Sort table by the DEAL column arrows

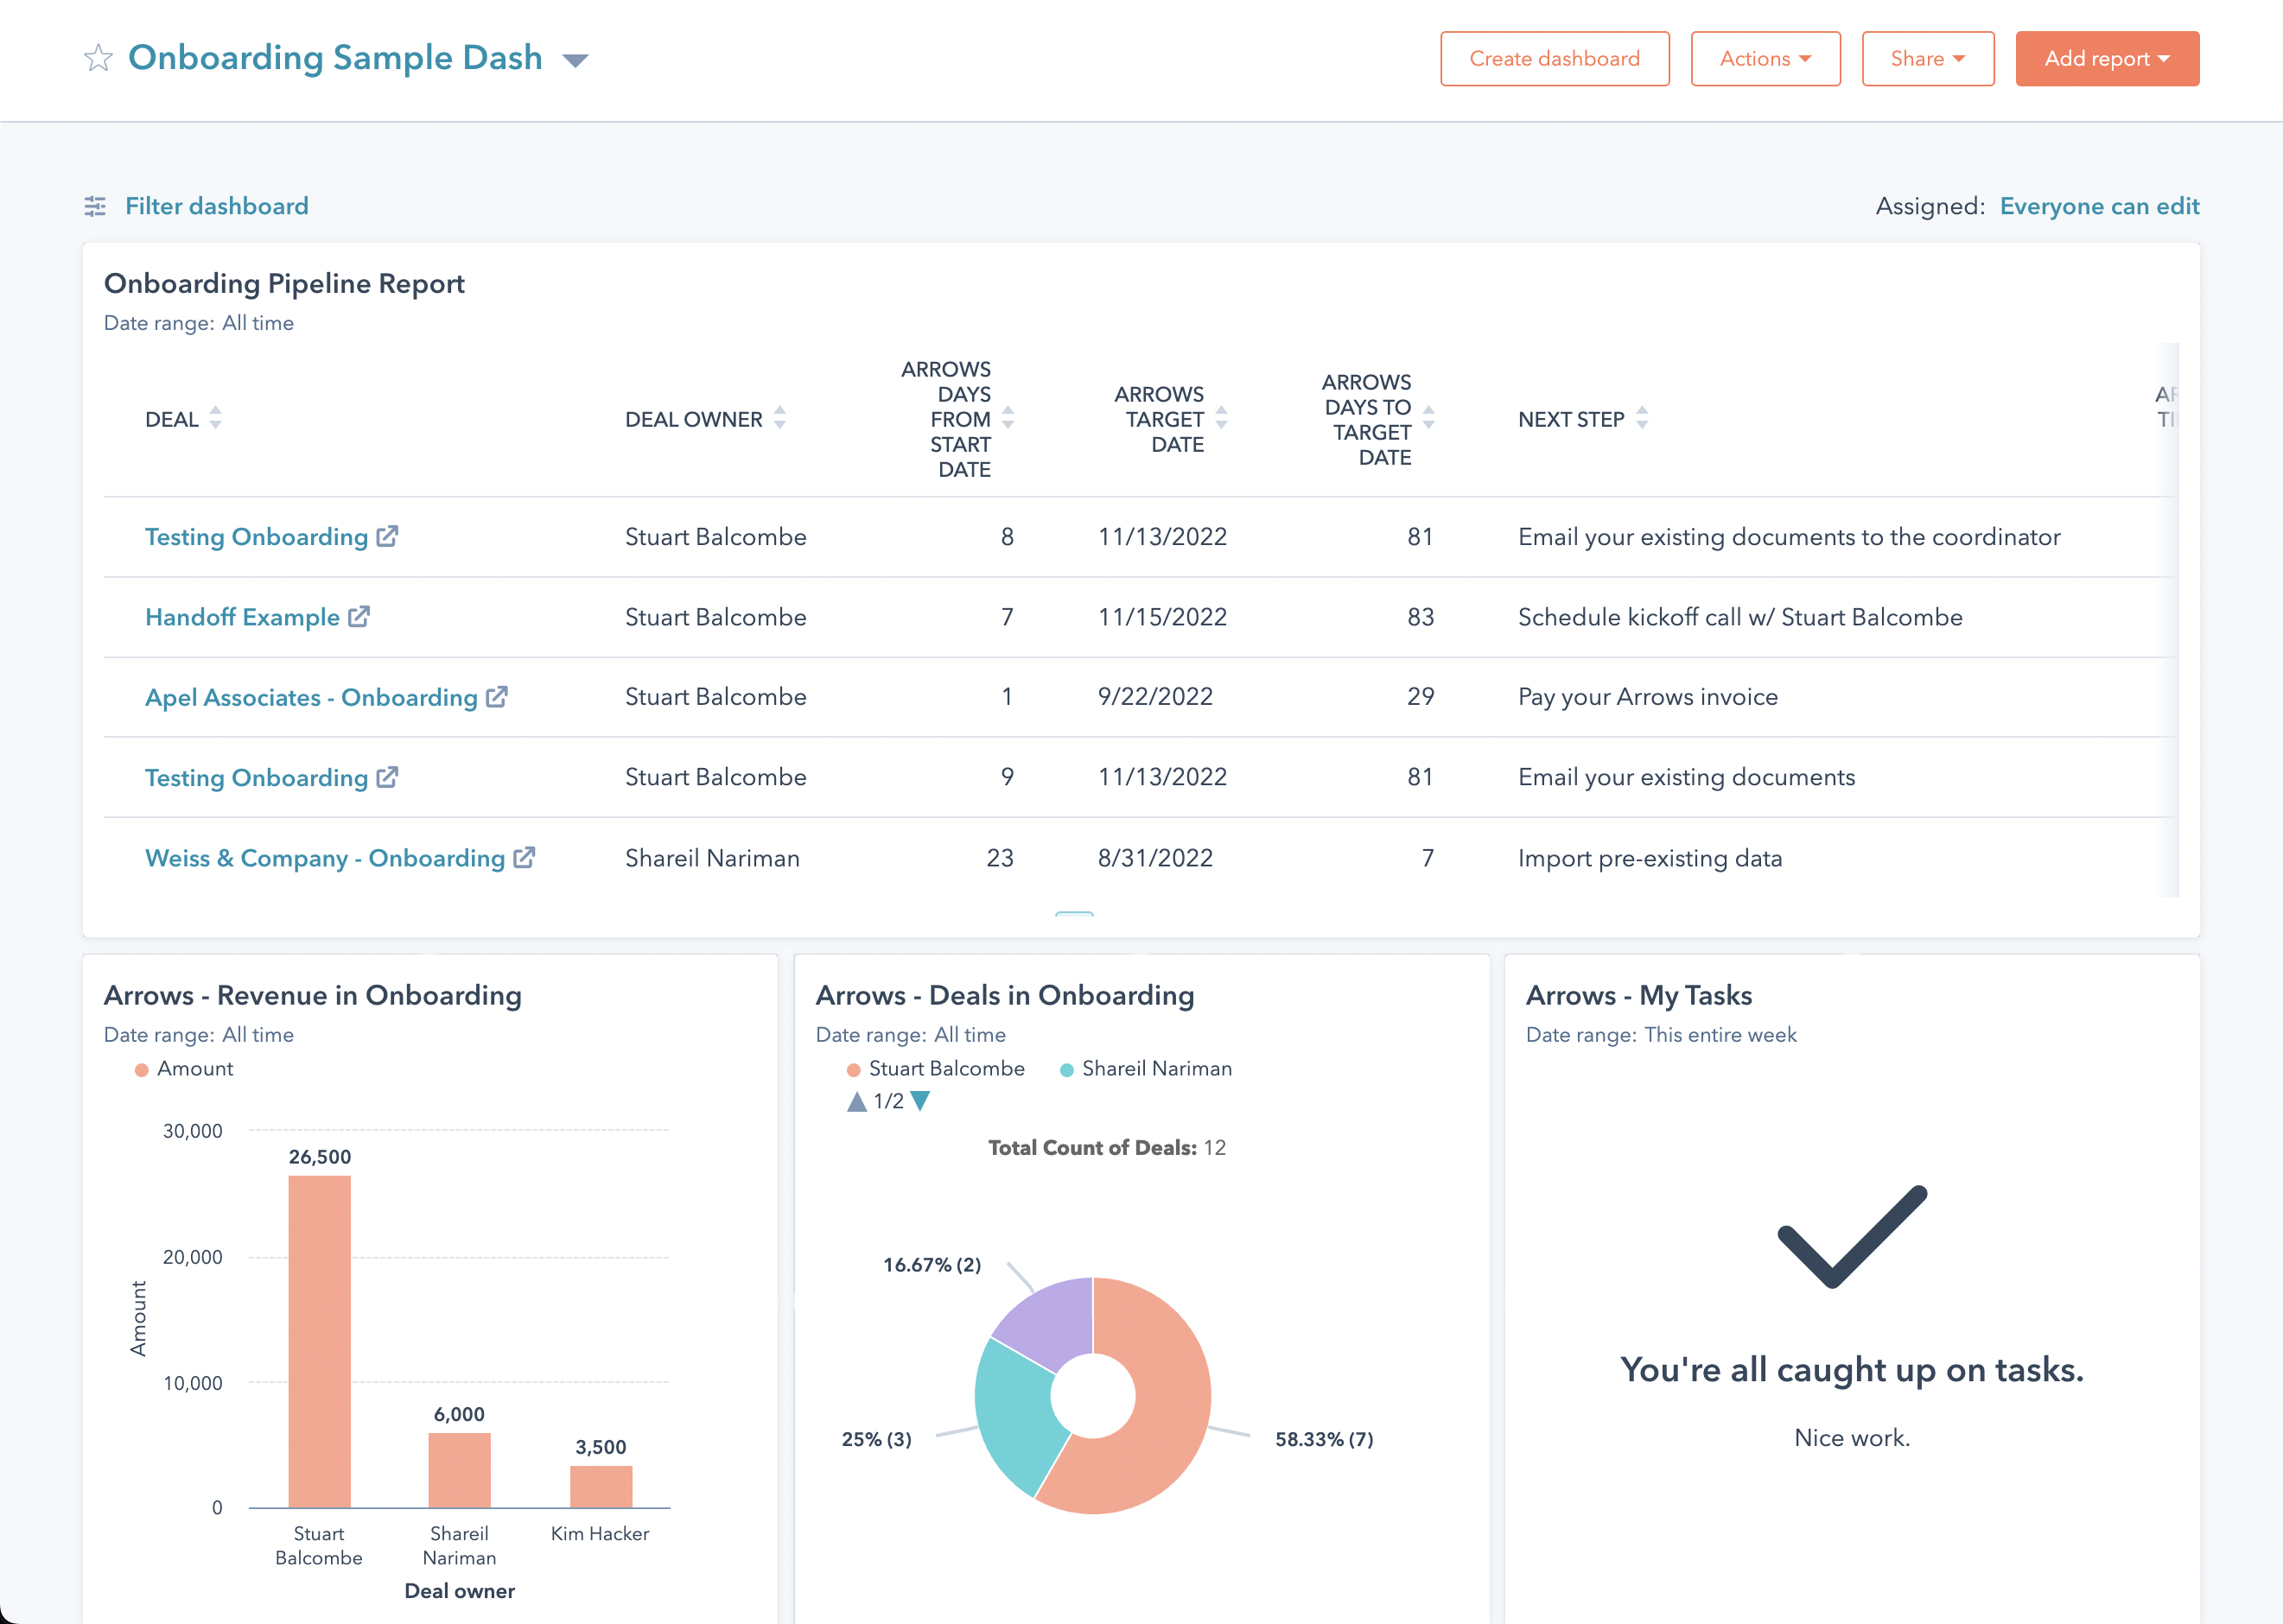pos(216,419)
